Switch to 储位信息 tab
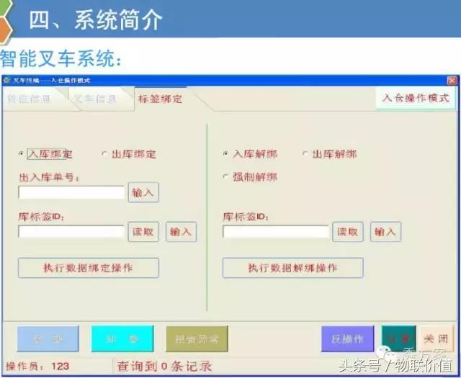Viewport: 461px width, 378px height. pyautogui.click(x=30, y=99)
